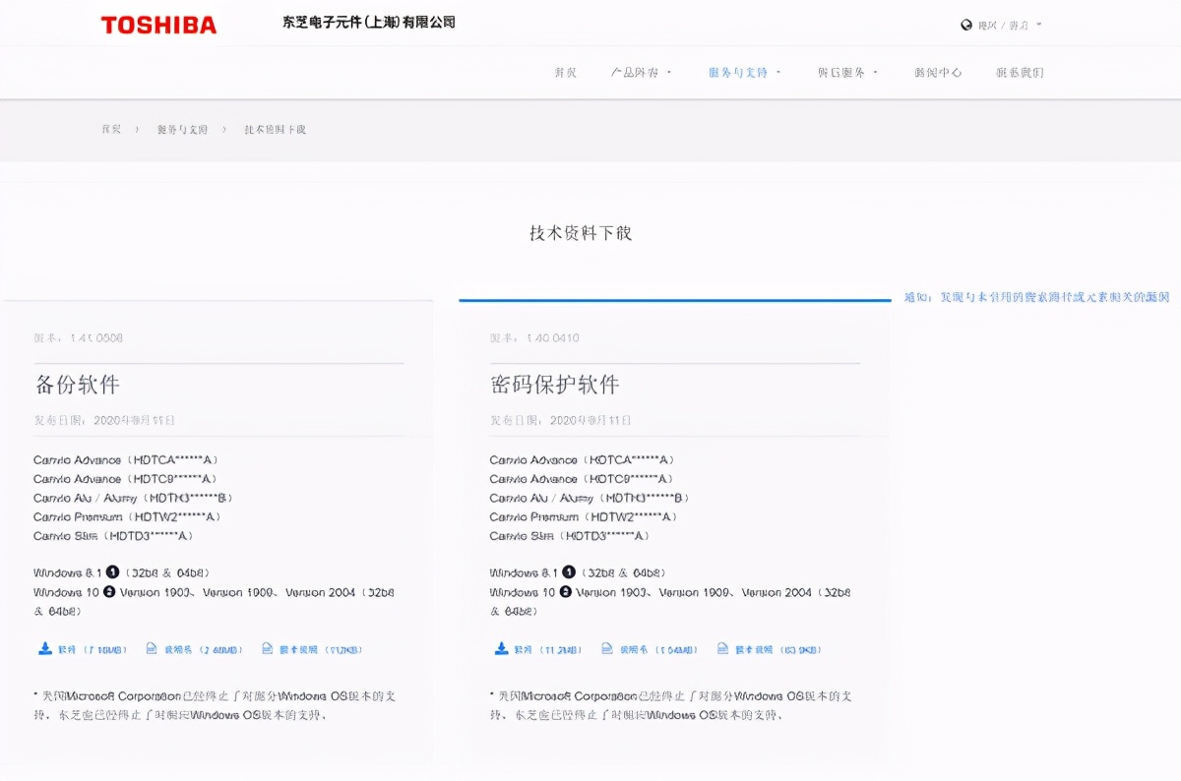Image resolution: width=1181 pixels, height=781 pixels.
Task: Open the blue 通知 notice link
Action: (x=1037, y=296)
